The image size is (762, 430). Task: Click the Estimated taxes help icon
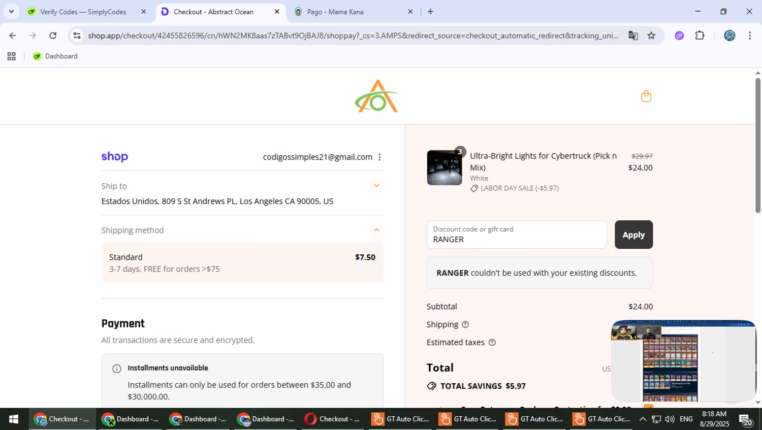coord(492,342)
